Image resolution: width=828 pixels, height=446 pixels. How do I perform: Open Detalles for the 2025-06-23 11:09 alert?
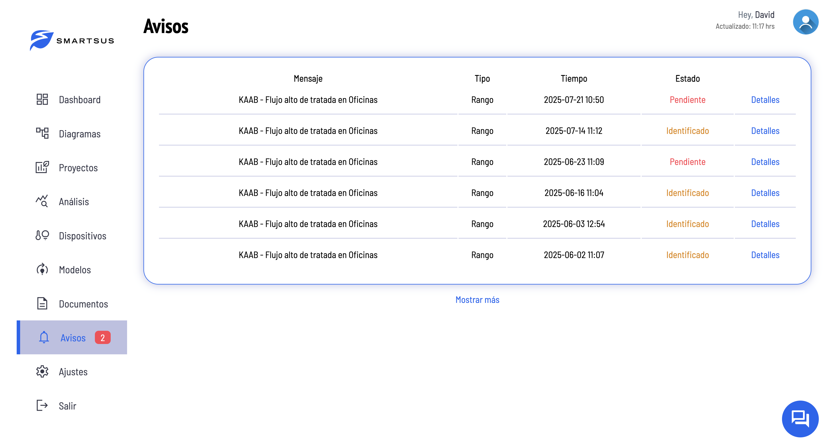765,162
